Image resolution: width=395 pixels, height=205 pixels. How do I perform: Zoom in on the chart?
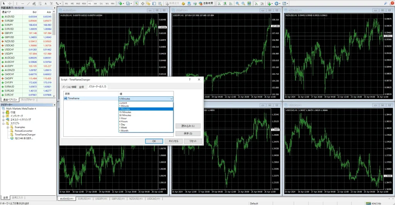click(x=238, y=3)
